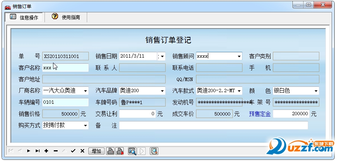Click the 车辆编号 field with 0101
Screen dimensions: 337x161
click(x=65, y=102)
